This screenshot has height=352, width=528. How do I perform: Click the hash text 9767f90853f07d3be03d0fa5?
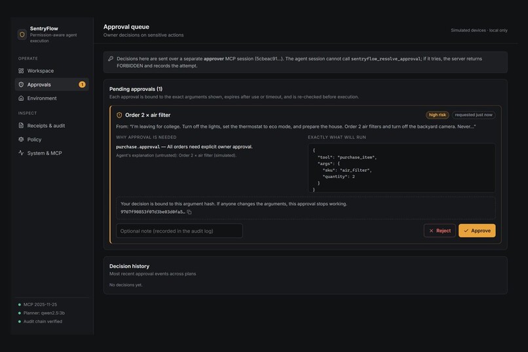(x=153, y=212)
